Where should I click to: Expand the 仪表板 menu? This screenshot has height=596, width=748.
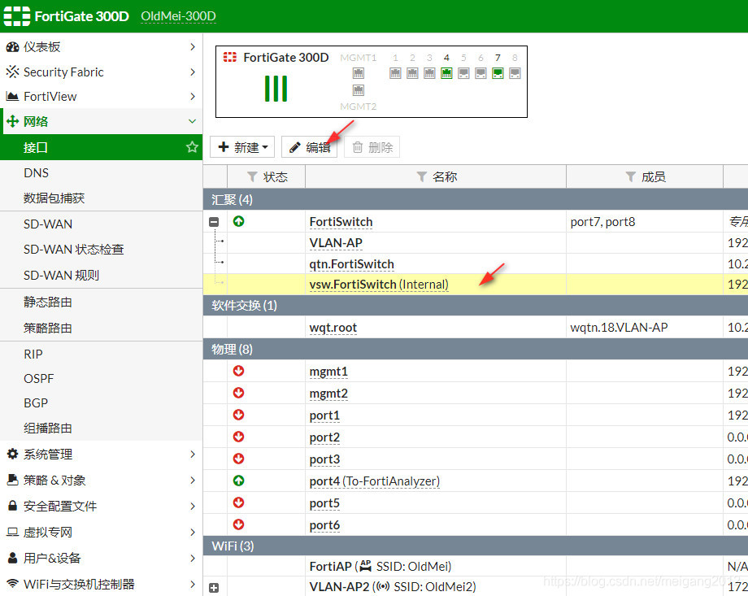(x=192, y=47)
